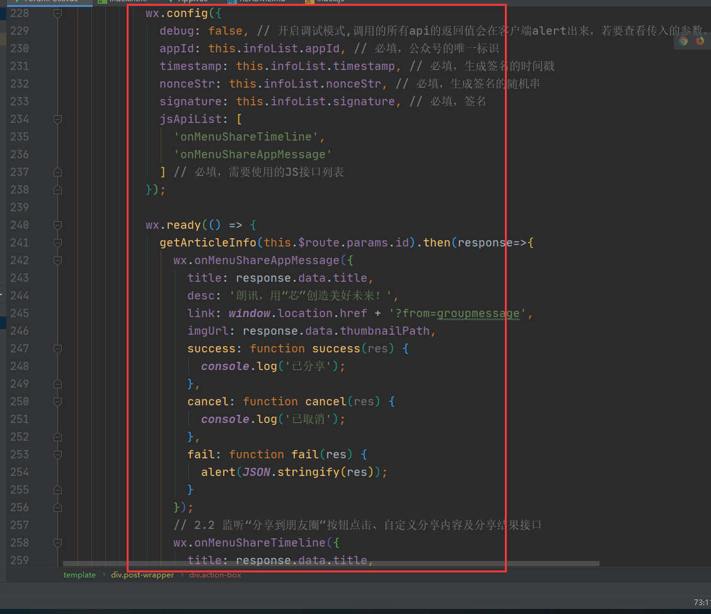711x614 pixels.
Task: Click 'imgUrl' key on line 246
Action: tap(208, 331)
